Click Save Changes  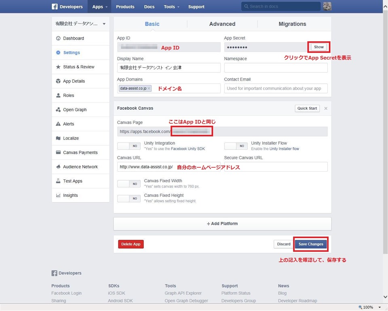point(311,244)
